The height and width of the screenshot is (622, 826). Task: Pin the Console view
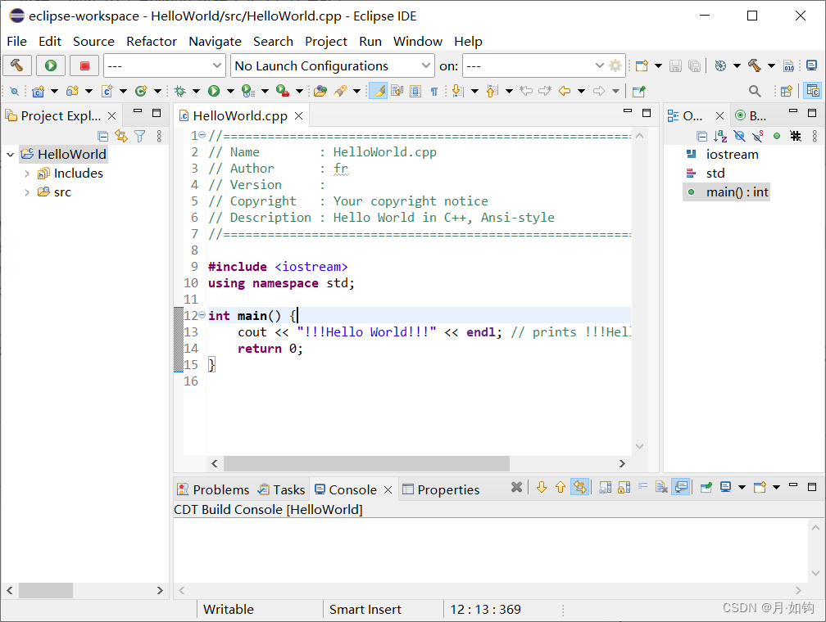click(706, 487)
